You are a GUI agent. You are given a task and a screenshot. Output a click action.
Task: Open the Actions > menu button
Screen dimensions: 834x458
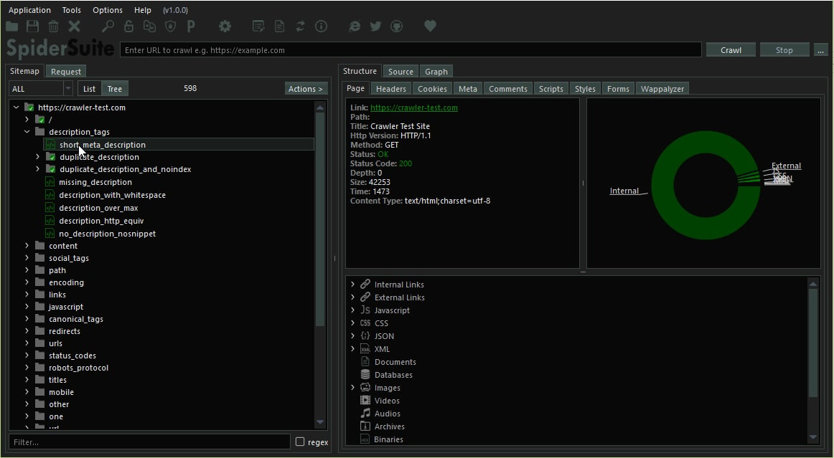point(306,89)
